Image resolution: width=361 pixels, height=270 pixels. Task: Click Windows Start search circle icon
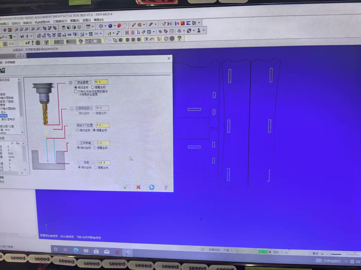(56, 249)
